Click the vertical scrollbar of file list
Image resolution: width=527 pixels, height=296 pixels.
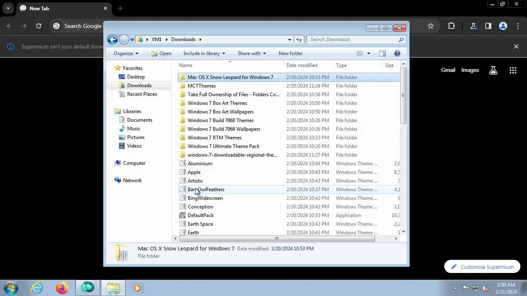tap(403, 95)
